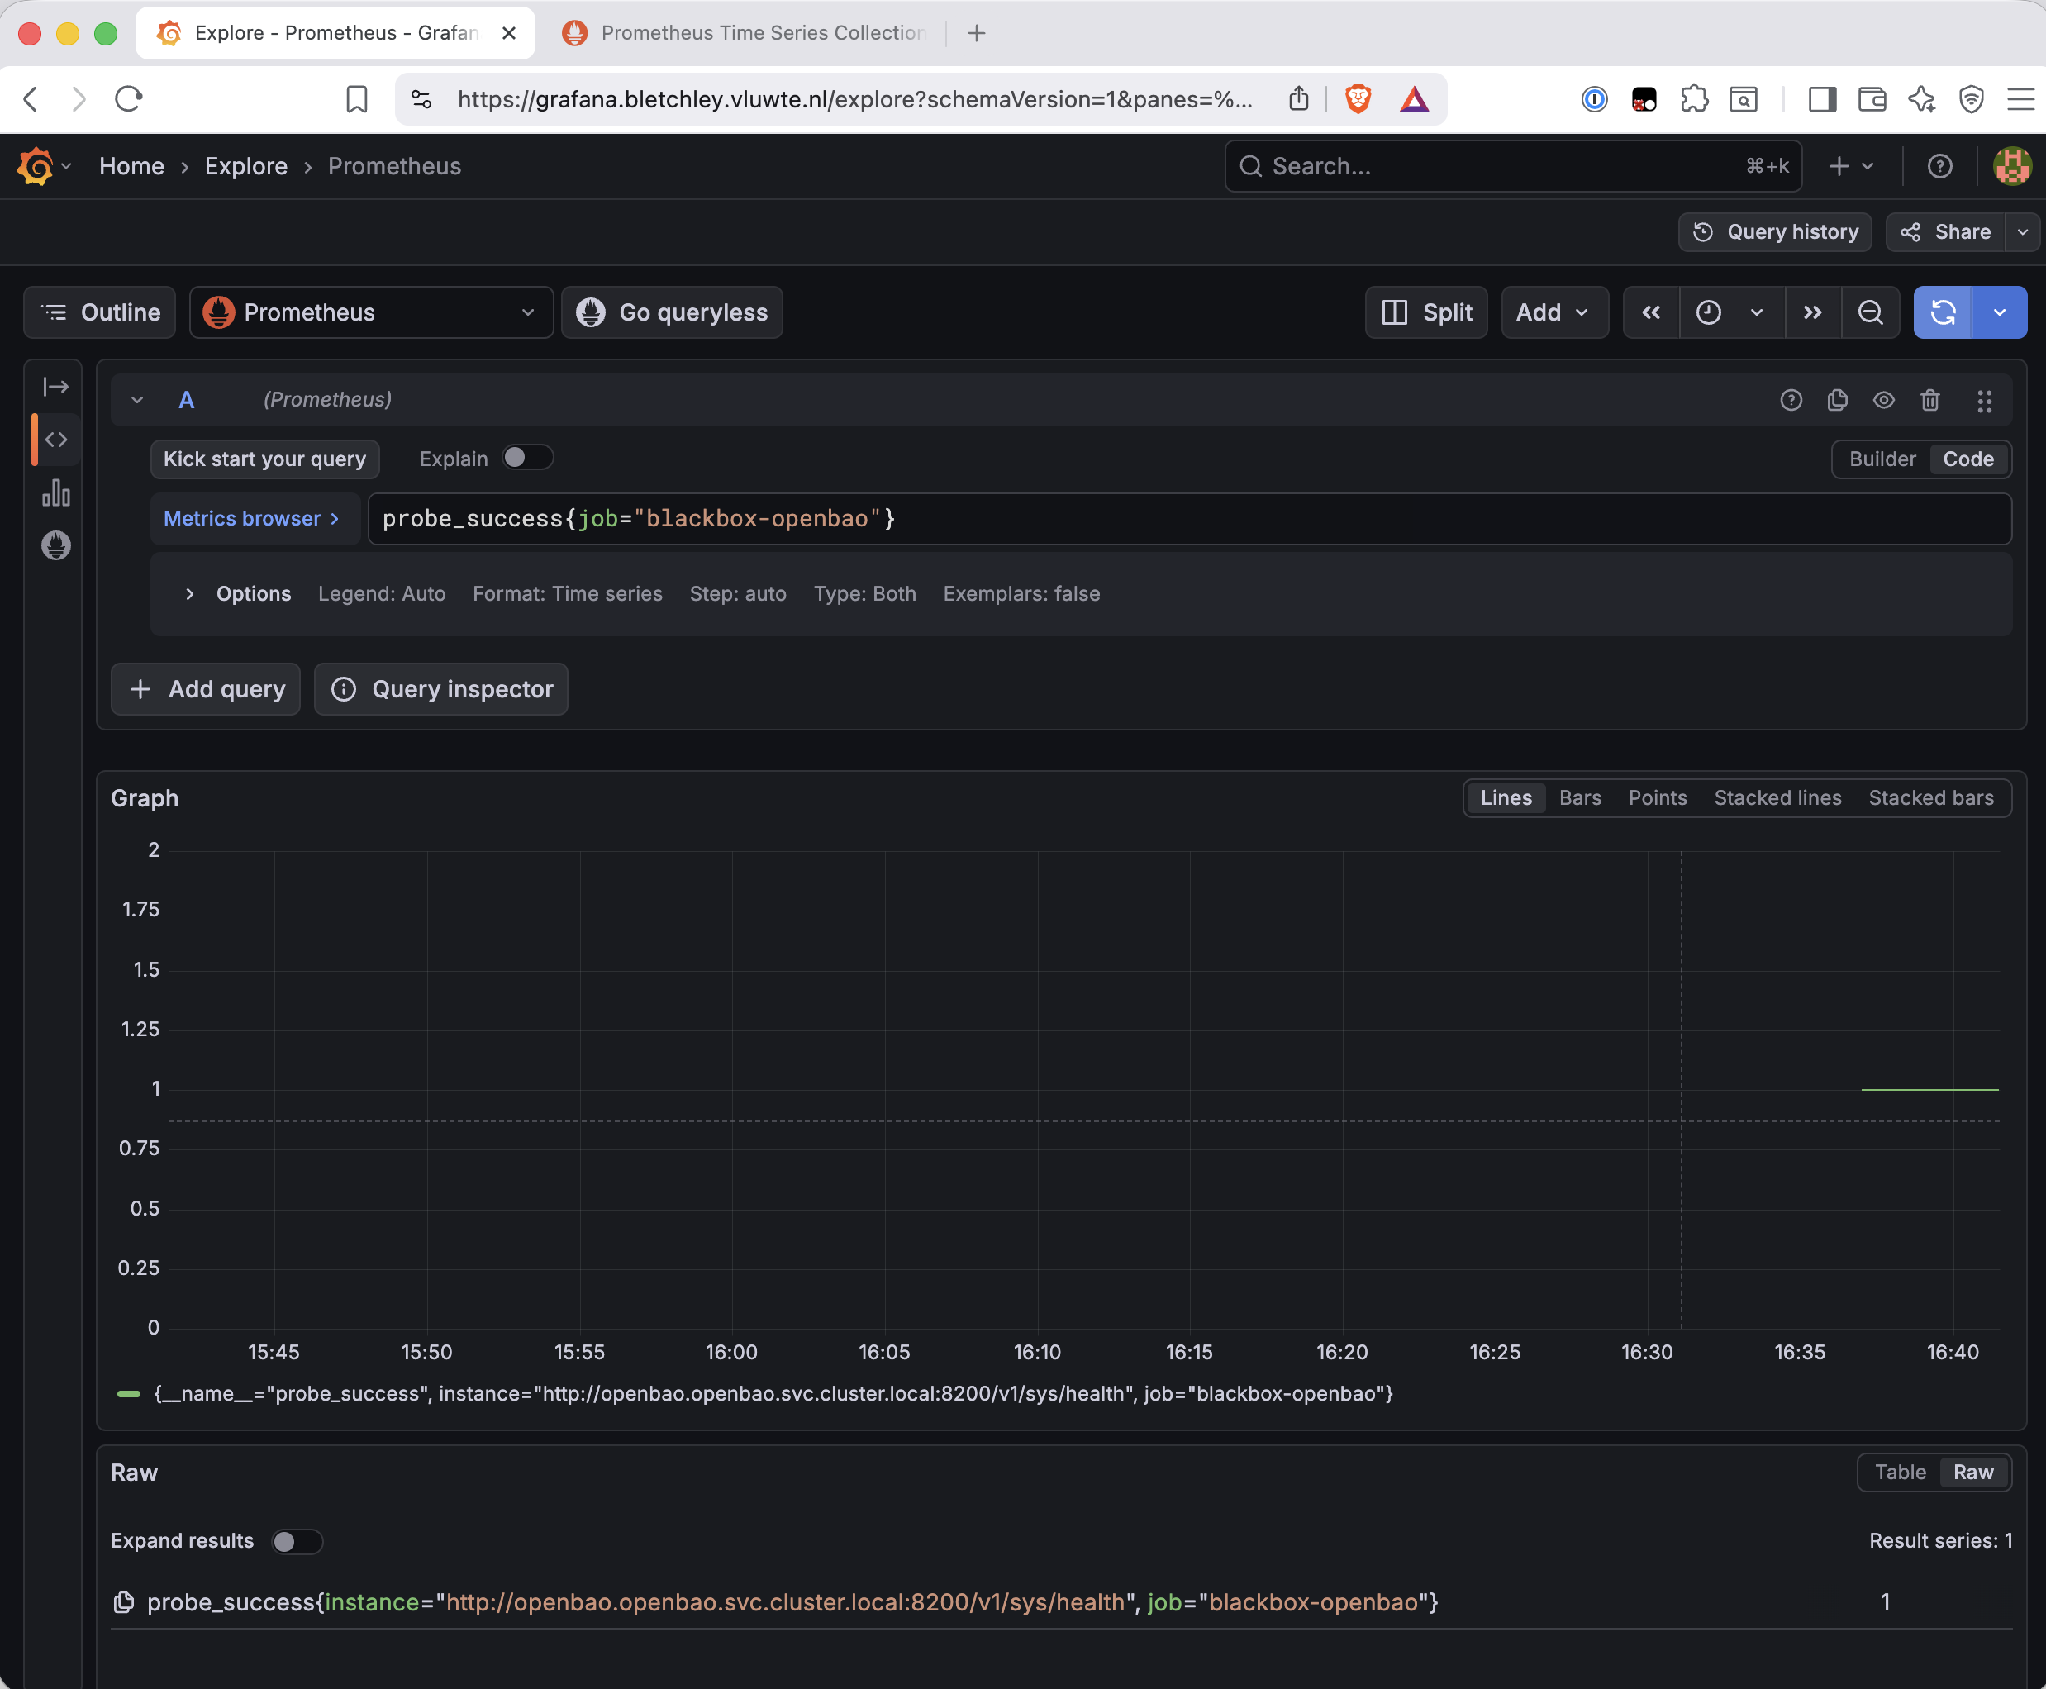Screen dimensions: 2046x1689
Task: Select the Prometheus flame icon in the sidebar
Action: pyautogui.click(x=55, y=545)
